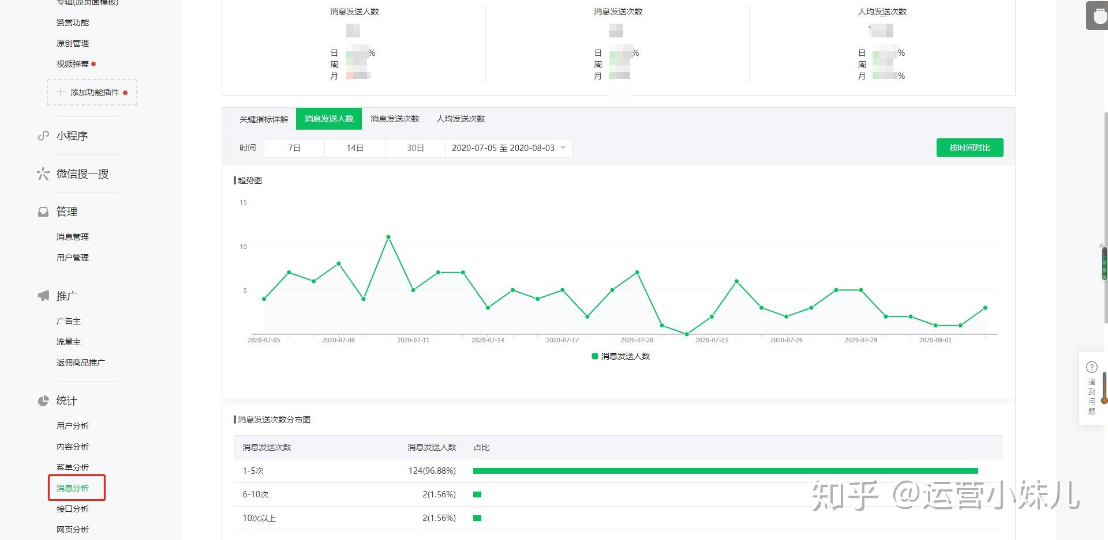
Task: Click the 人均发送次数 summary card heading
Action: pyautogui.click(x=882, y=12)
